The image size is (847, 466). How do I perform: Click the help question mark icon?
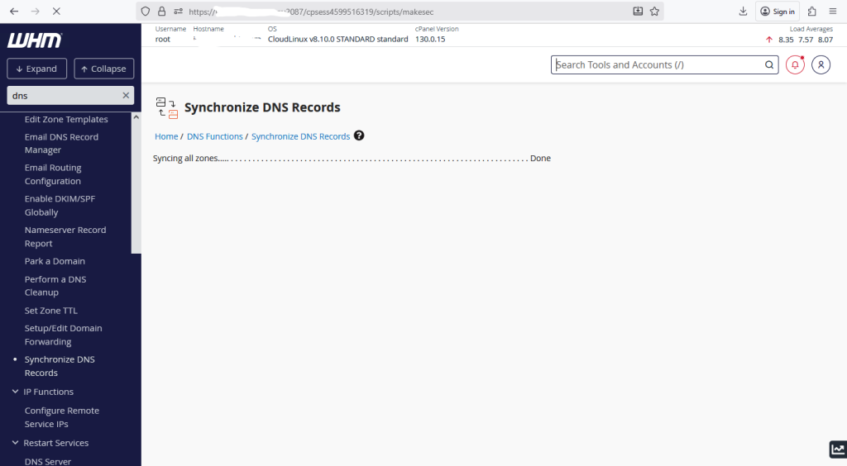pos(359,136)
